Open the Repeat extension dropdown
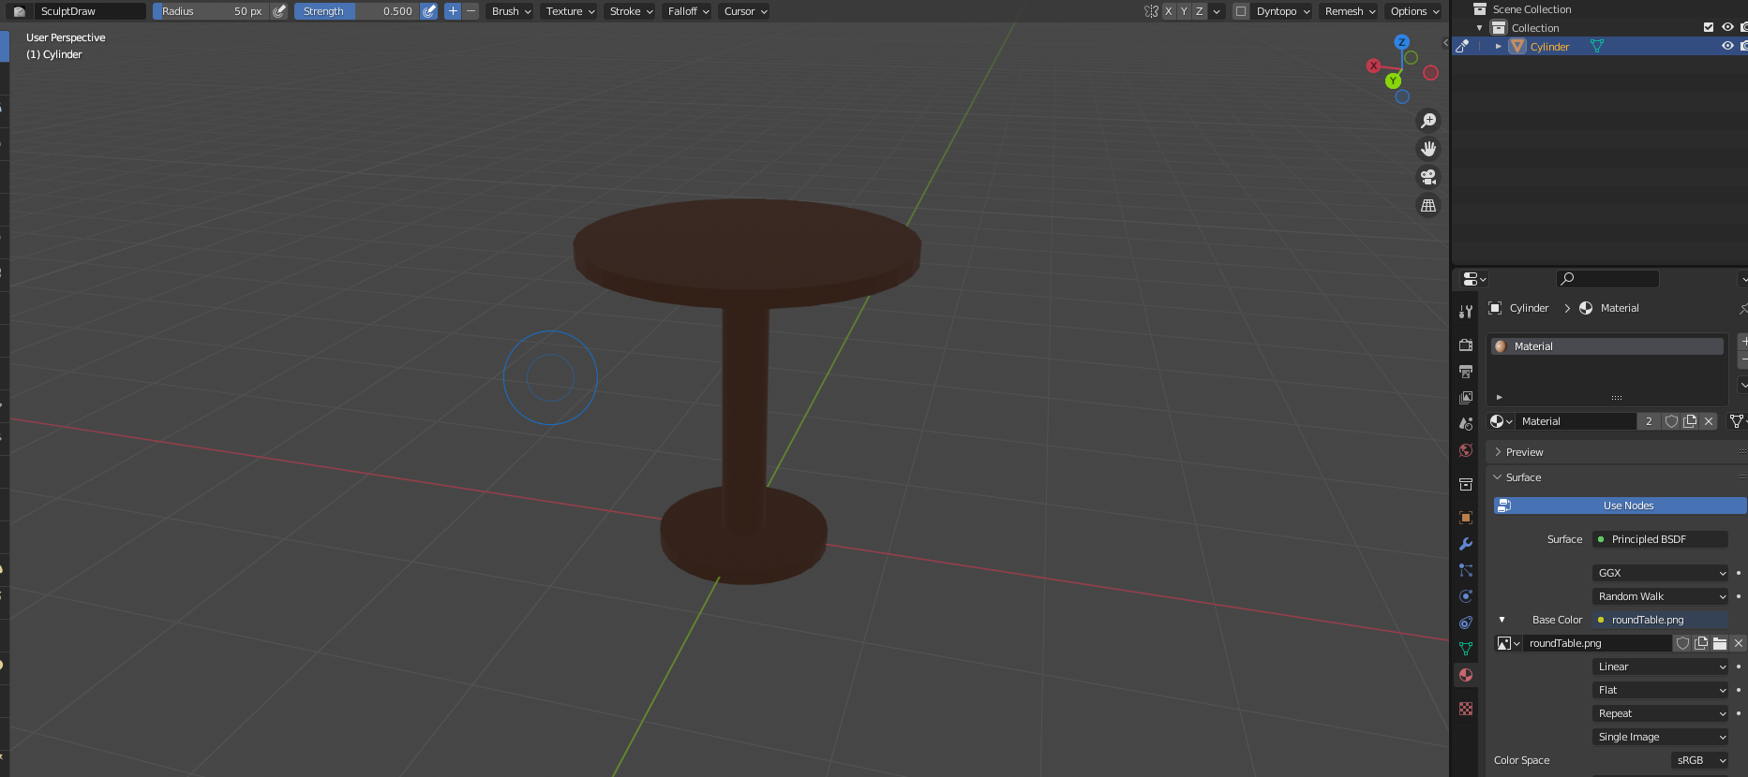This screenshot has height=777, width=1748. pyautogui.click(x=1660, y=713)
